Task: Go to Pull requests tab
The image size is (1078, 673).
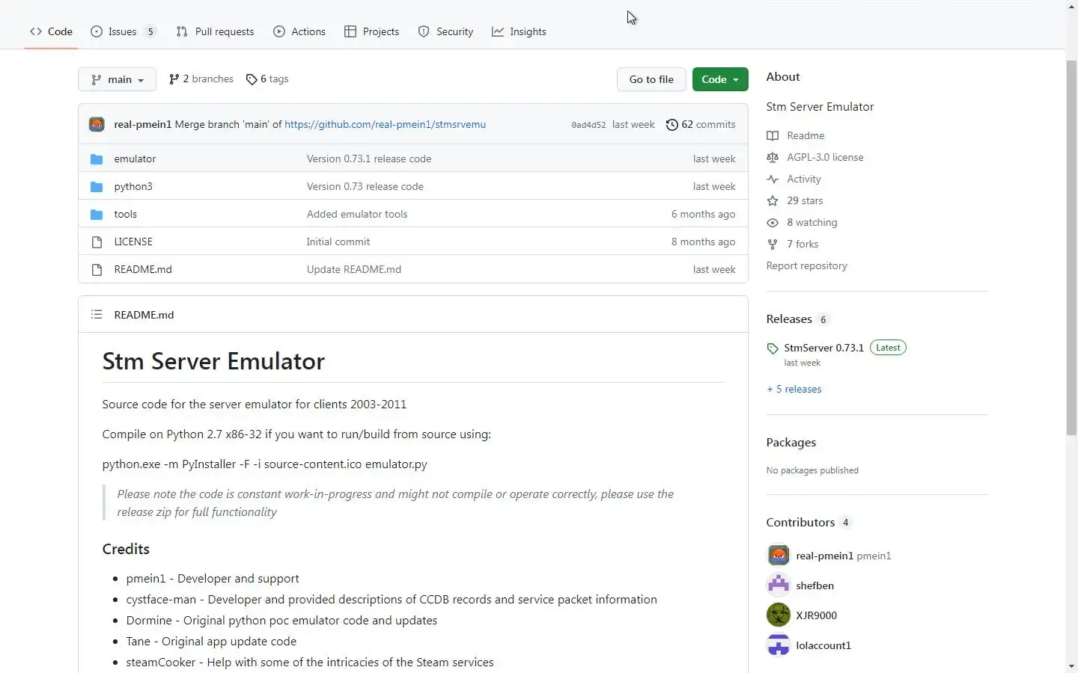Action: (x=215, y=31)
